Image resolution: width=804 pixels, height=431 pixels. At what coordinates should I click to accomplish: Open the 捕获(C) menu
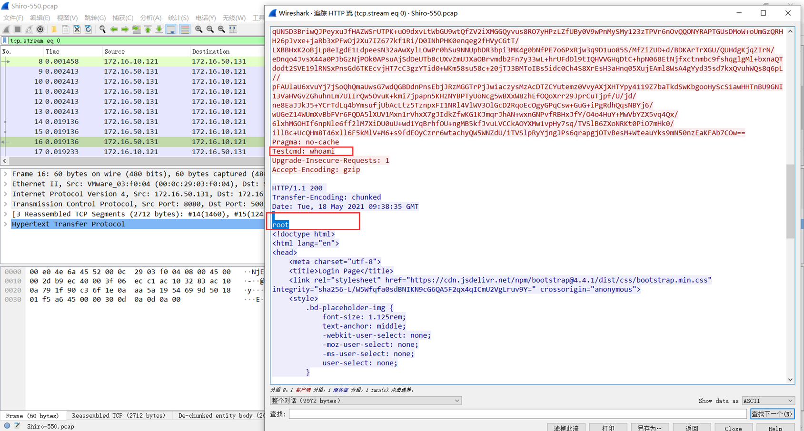(123, 18)
